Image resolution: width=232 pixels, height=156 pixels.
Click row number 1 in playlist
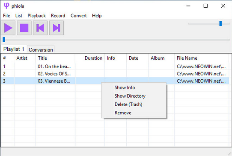(4, 66)
